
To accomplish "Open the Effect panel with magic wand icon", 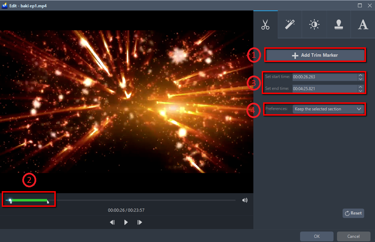I will click(x=290, y=24).
